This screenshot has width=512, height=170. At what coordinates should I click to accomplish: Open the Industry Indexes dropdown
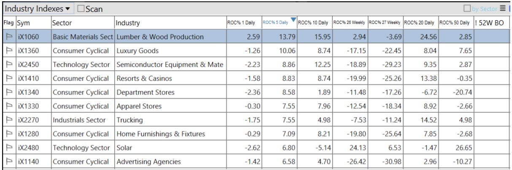(x=38, y=8)
